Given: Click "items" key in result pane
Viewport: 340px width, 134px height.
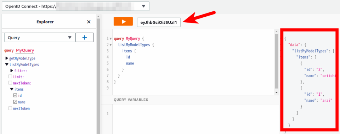Looking at the screenshot, I should [x=304, y=57].
